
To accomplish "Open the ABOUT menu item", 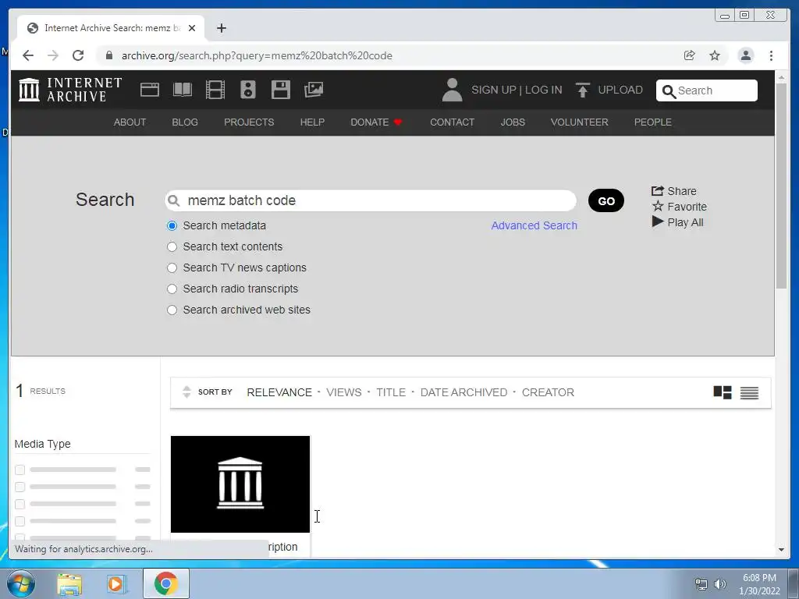I will (x=130, y=122).
